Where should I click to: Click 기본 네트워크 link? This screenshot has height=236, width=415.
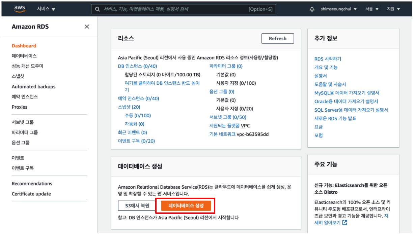pos(222,134)
